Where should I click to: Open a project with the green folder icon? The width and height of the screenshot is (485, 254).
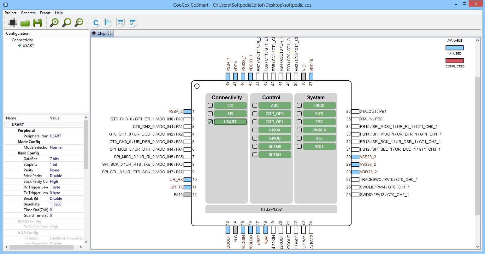coord(25,23)
